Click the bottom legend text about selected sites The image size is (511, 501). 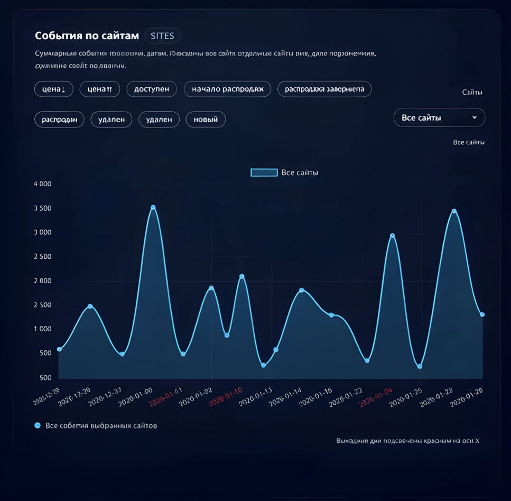[x=101, y=426]
